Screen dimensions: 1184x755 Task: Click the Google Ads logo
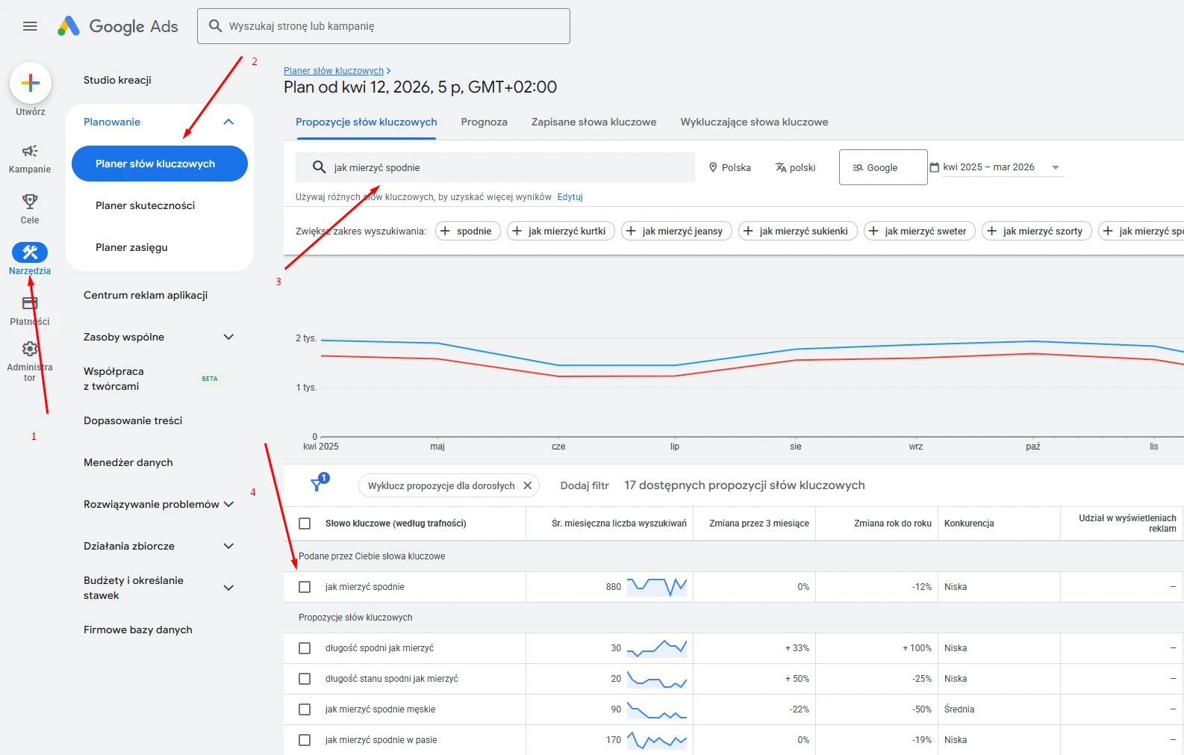(x=118, y=26)
